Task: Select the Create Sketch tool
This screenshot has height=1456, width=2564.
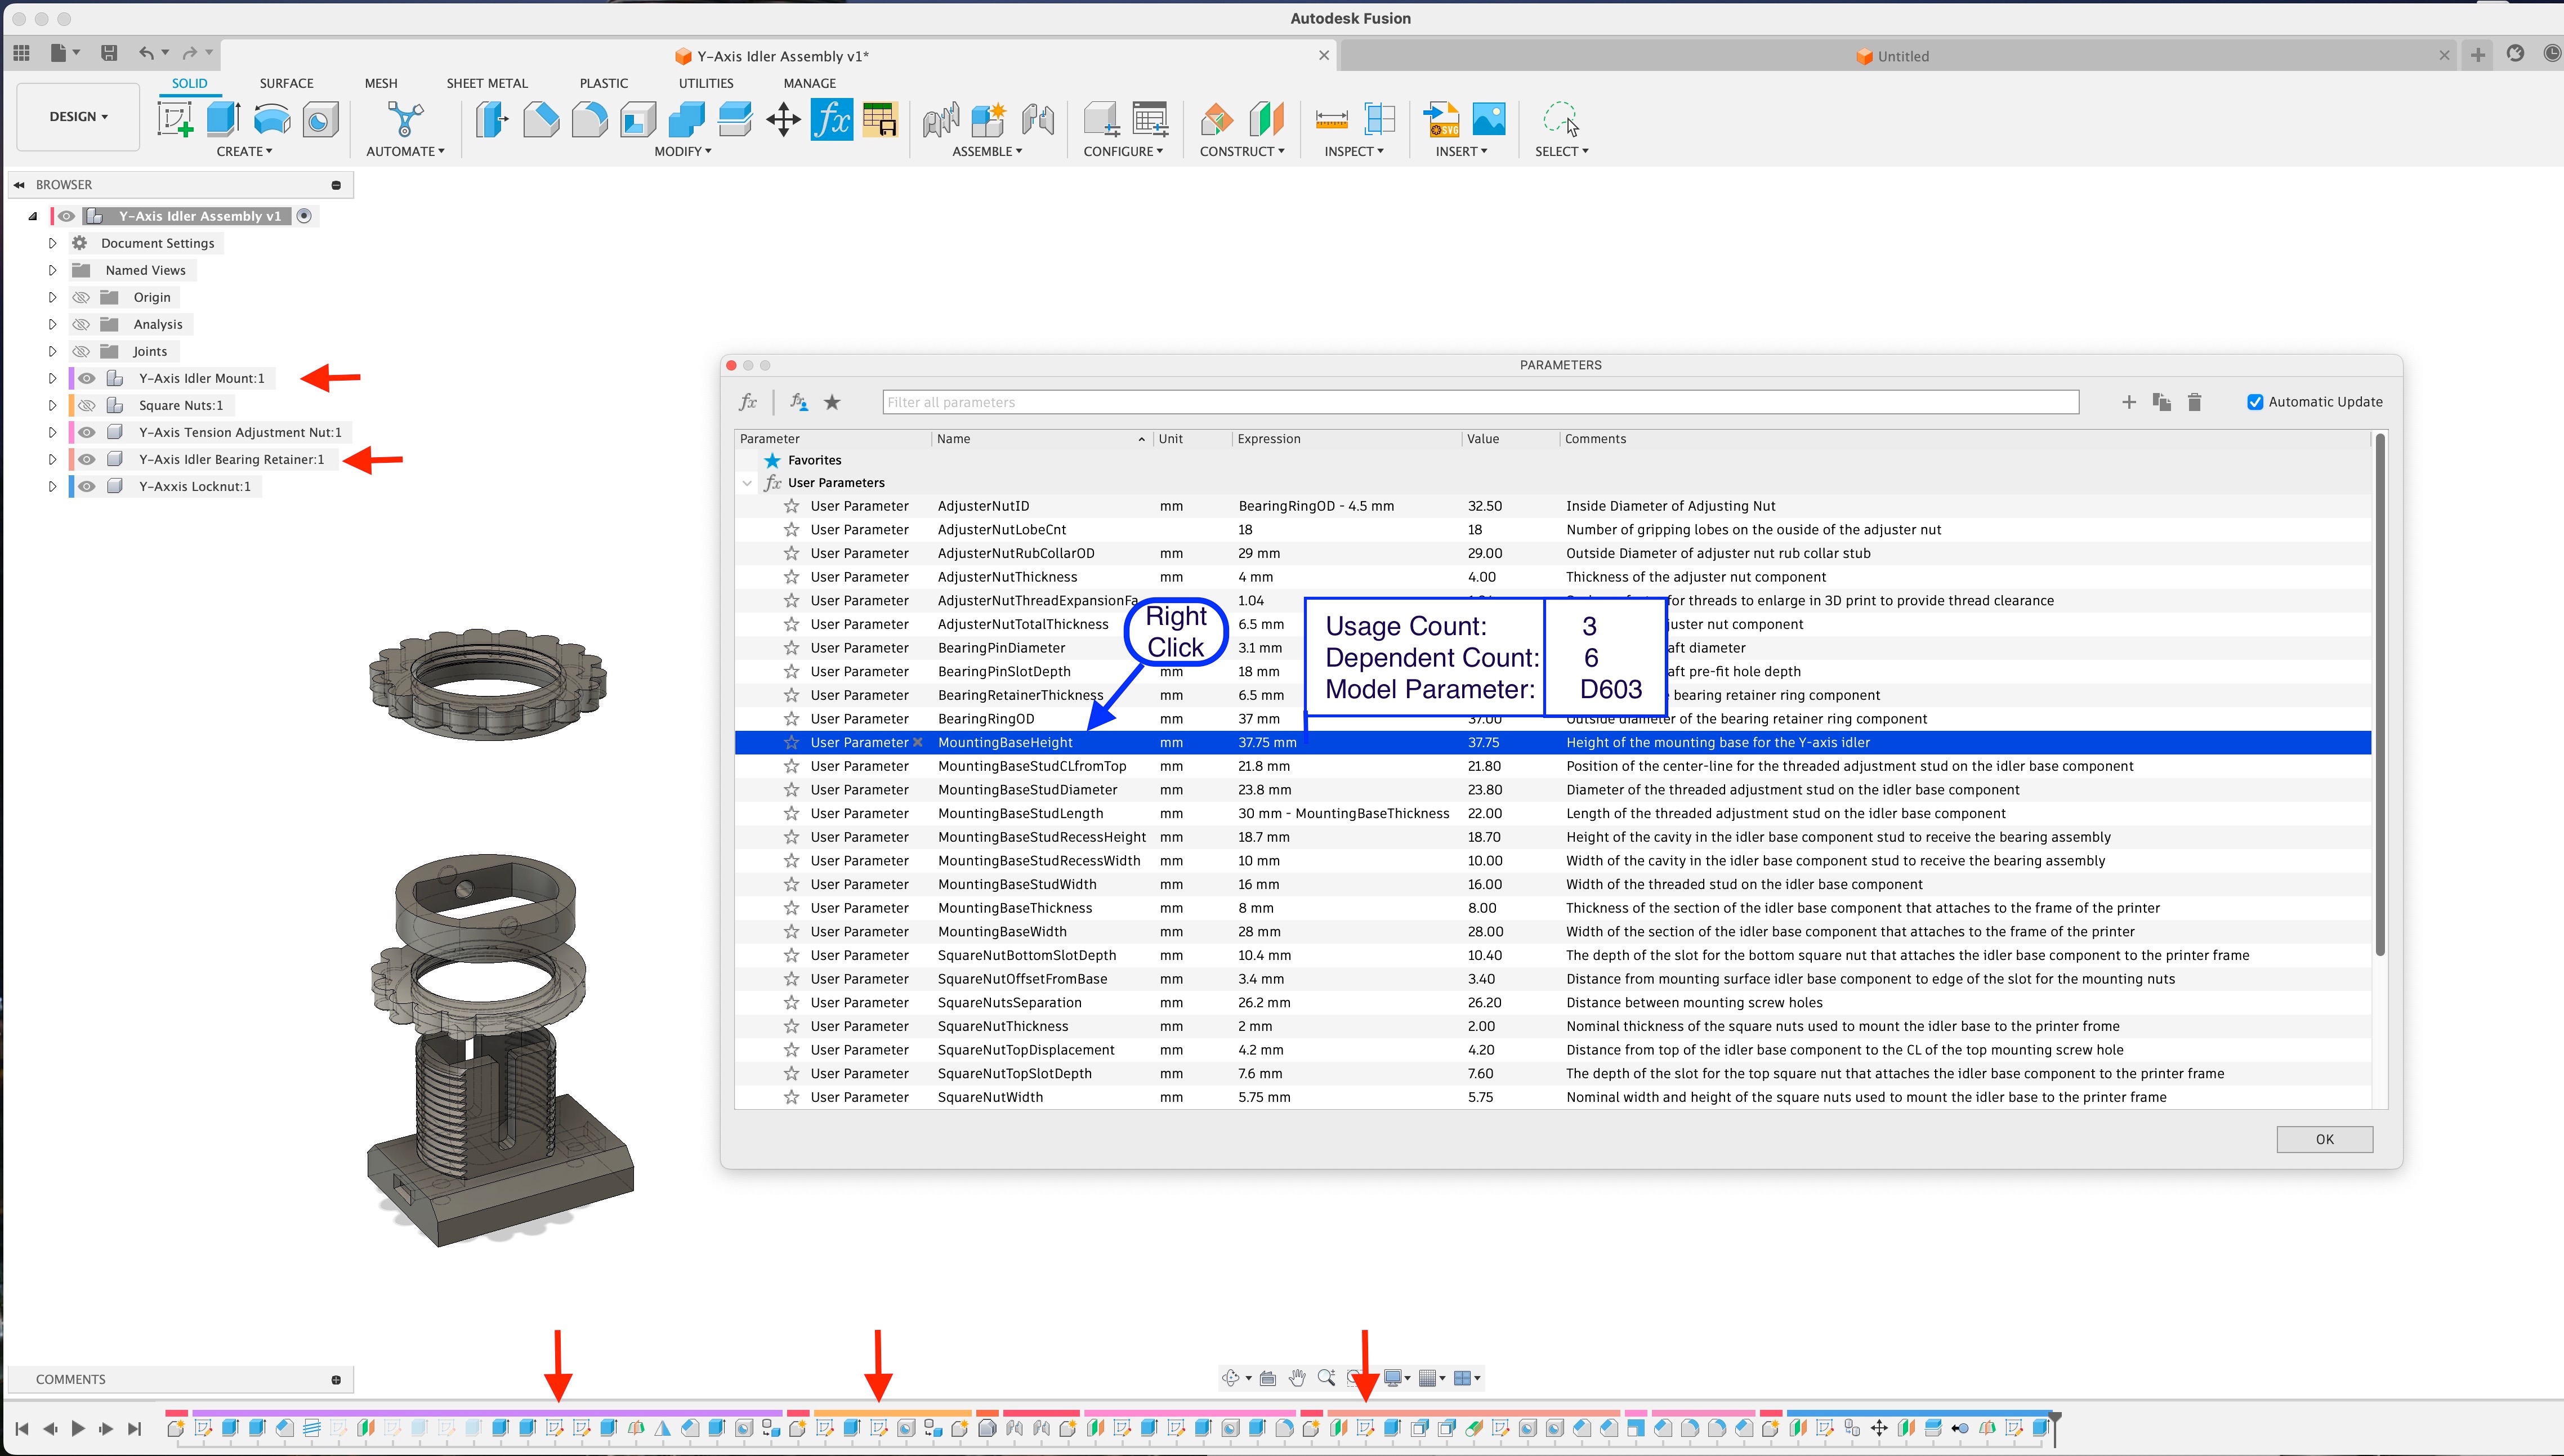Action: click(175, 120)
